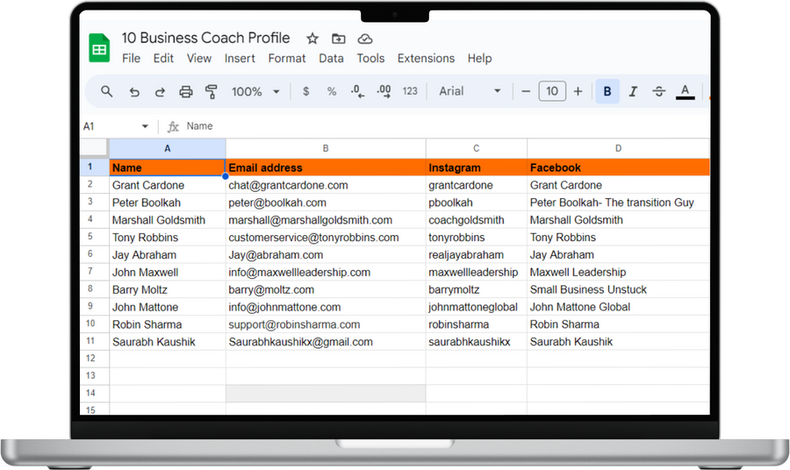Open the View menu
The height and width of the screenshot is (470, 790).
(x=199, y=59)
